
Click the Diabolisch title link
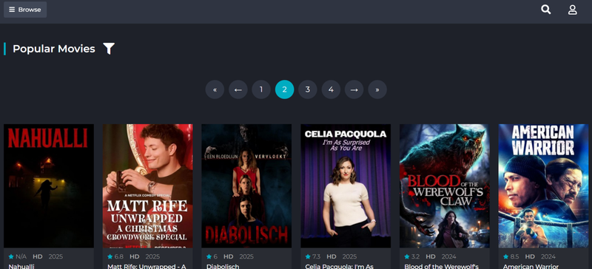[223, 266]
